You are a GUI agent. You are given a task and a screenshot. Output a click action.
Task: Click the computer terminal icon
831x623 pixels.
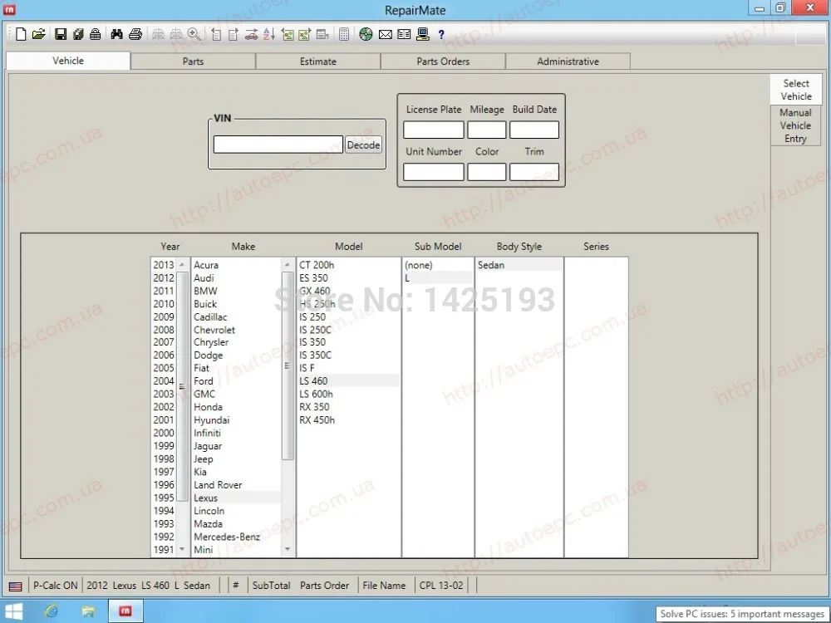click(422, 34)
